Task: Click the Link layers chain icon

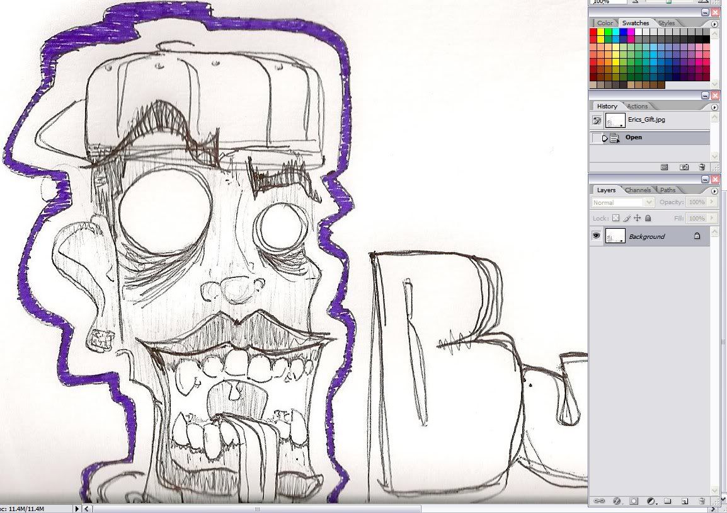Action: [x=599, y=501]
